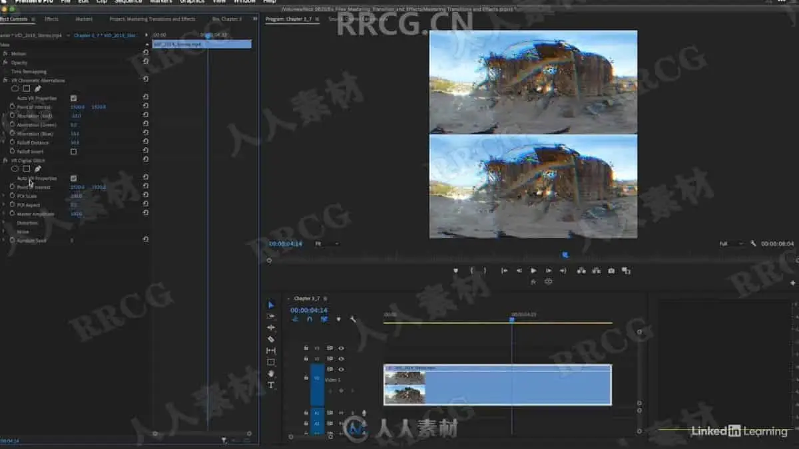Open the Graphics menu
Screen dimensions: 799x449
192,2
